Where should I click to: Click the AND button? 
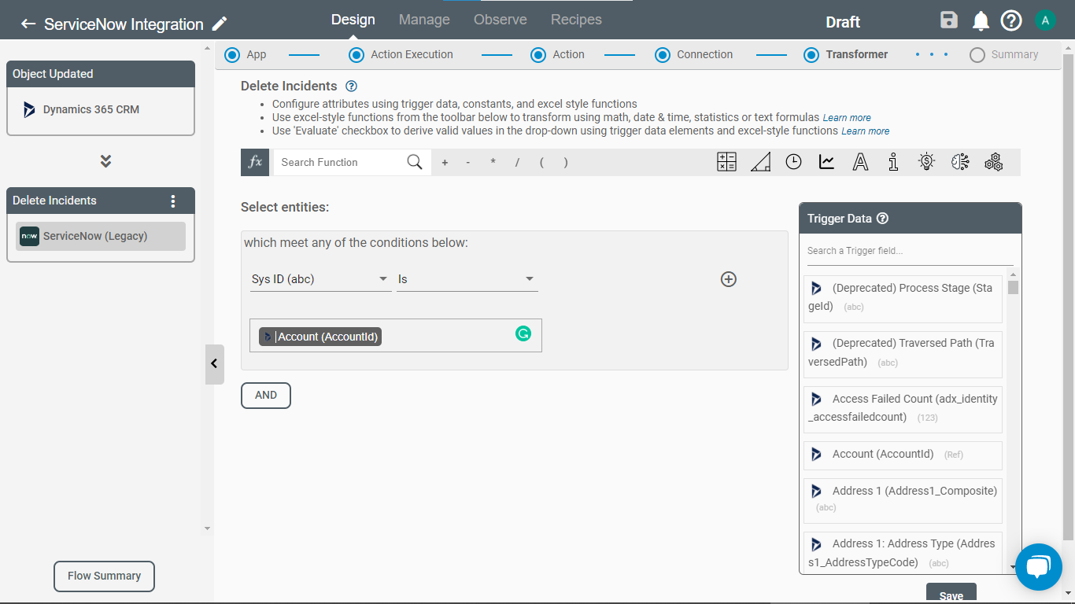pos(266,396)
